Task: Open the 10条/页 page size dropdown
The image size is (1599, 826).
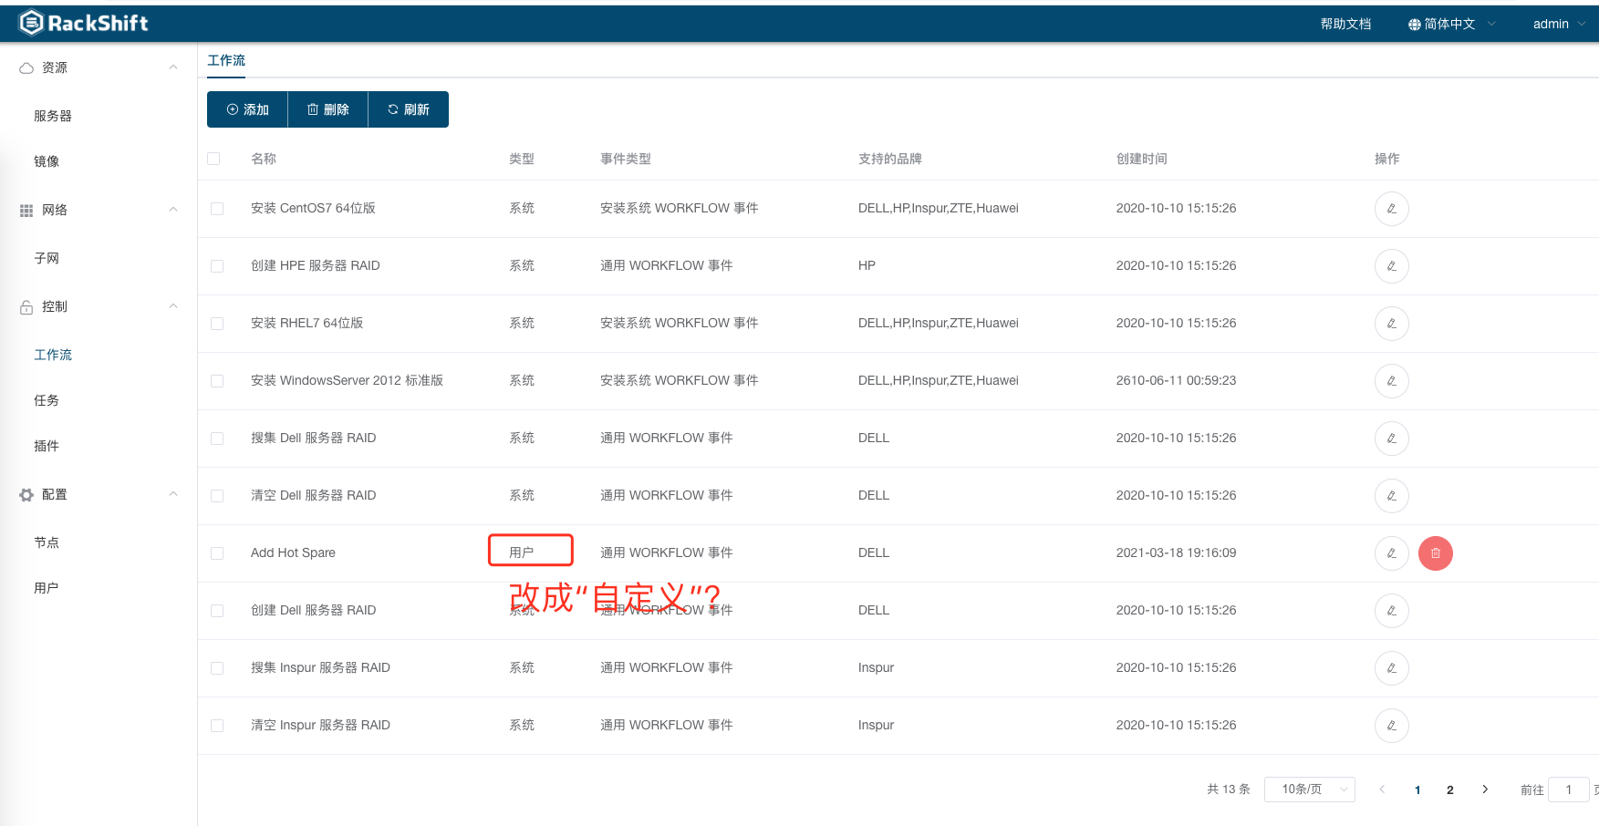Action: coord(1310,789)
